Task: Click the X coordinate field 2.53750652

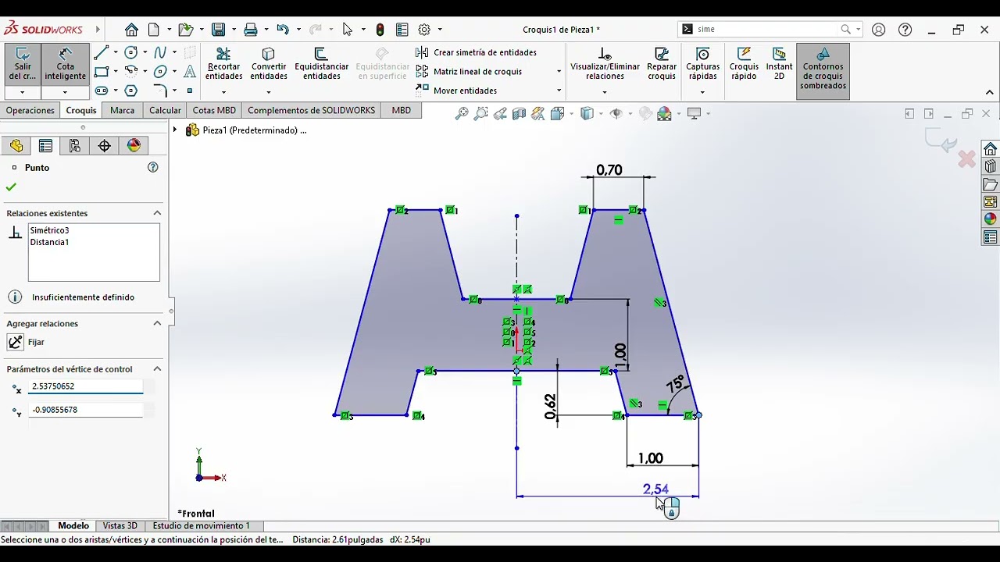Action: pyautogui.click(x=85, y=386)
